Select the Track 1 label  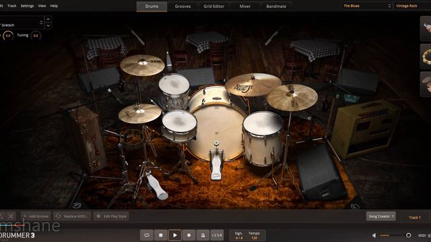415,218
